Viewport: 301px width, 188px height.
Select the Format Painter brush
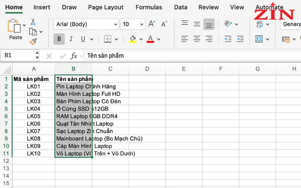33,41
